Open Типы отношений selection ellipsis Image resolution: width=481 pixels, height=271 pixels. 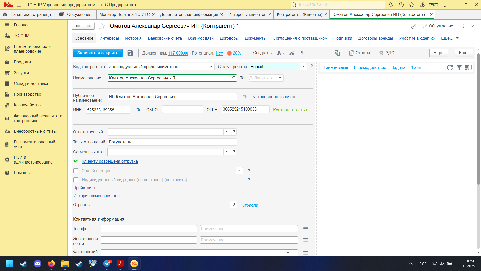pyautogui.click(x=233, y=142)
